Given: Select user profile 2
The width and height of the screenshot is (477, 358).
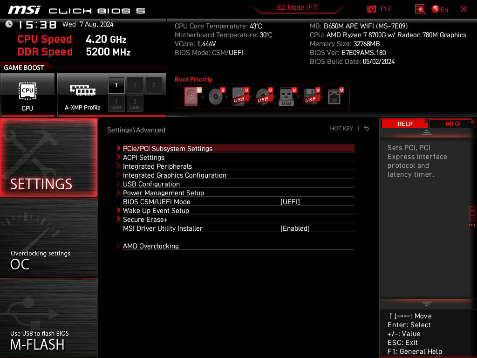Looking at the screenshot, I should point(135,104).
